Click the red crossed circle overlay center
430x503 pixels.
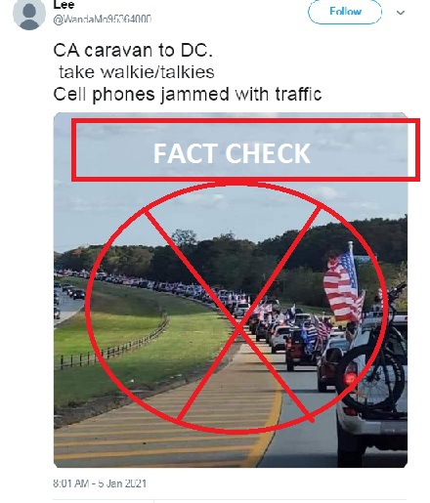(239, 327)
